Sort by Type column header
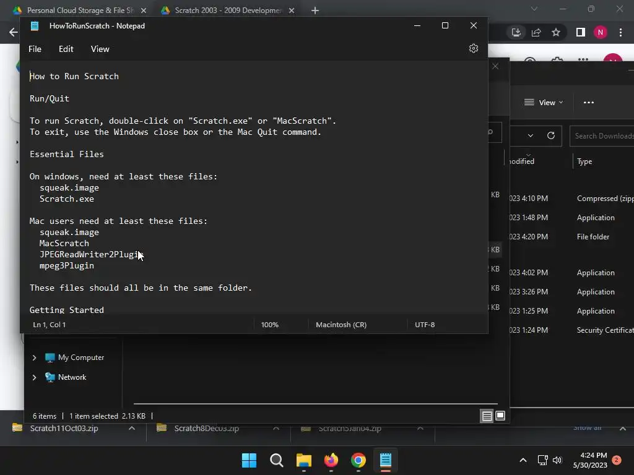 [x=584, y=161]
